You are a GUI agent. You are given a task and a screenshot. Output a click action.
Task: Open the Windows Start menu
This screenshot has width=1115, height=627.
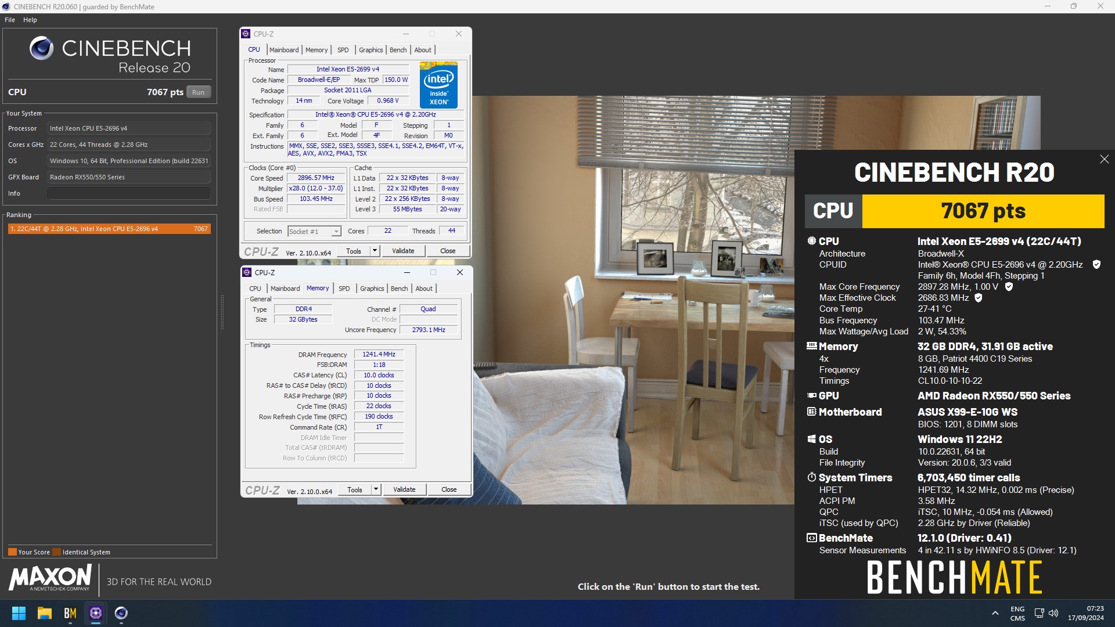coord(19,613)
